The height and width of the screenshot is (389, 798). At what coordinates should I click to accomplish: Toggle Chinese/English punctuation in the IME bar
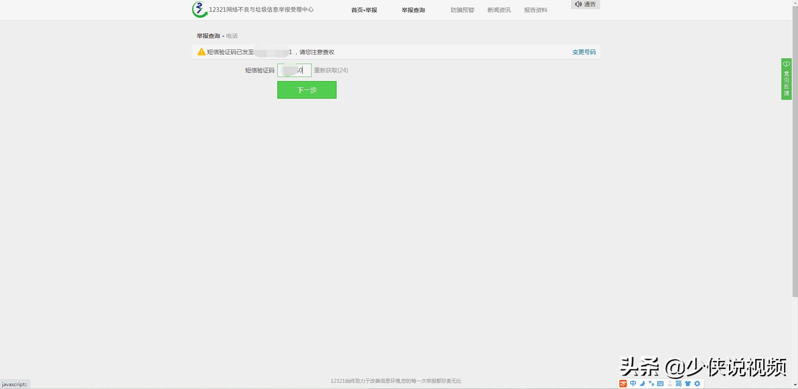[x=652, y=384]
